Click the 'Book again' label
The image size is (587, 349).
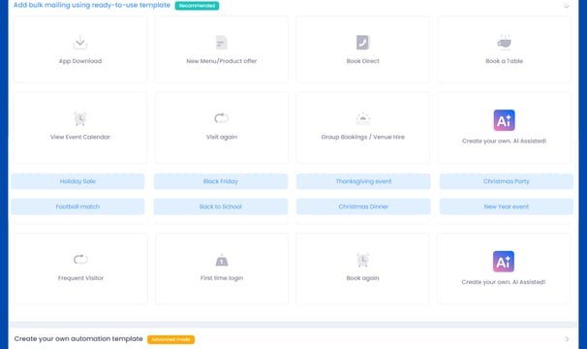pyautogui.click(x=362, y=278)
